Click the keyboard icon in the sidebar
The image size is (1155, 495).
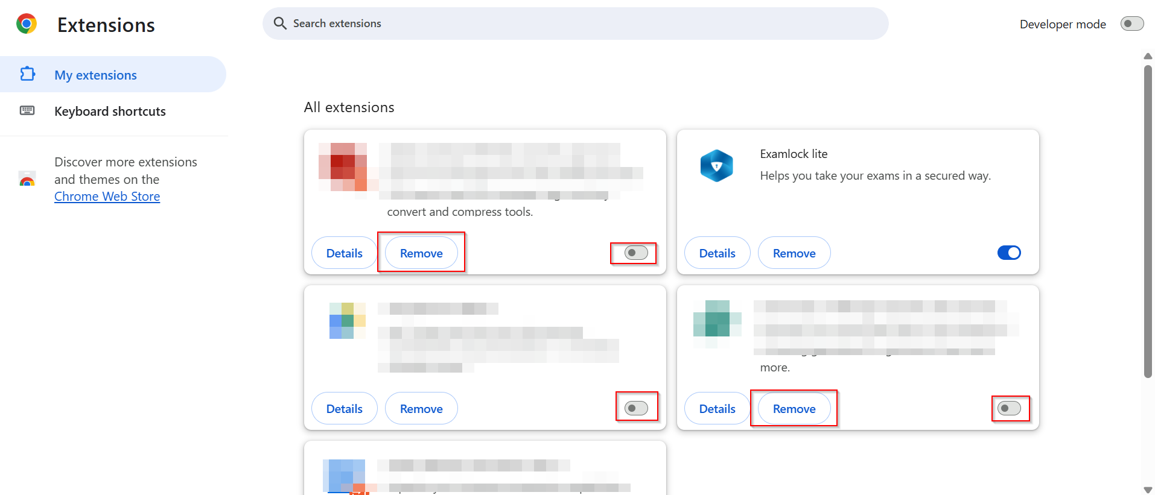[x=27, y=110]
